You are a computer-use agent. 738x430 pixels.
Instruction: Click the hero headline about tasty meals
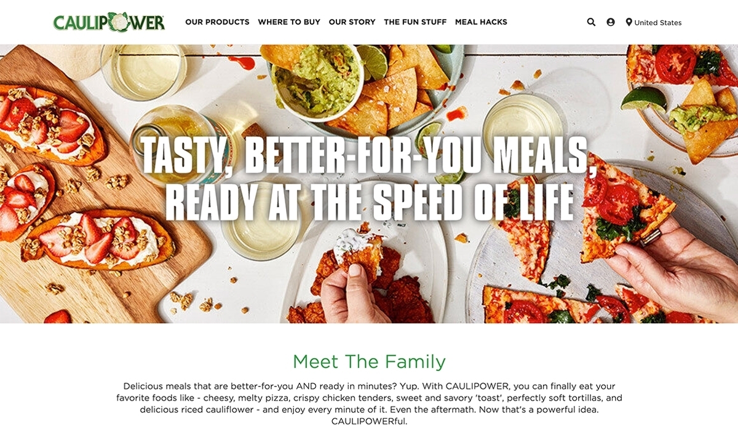coord(368,179)
